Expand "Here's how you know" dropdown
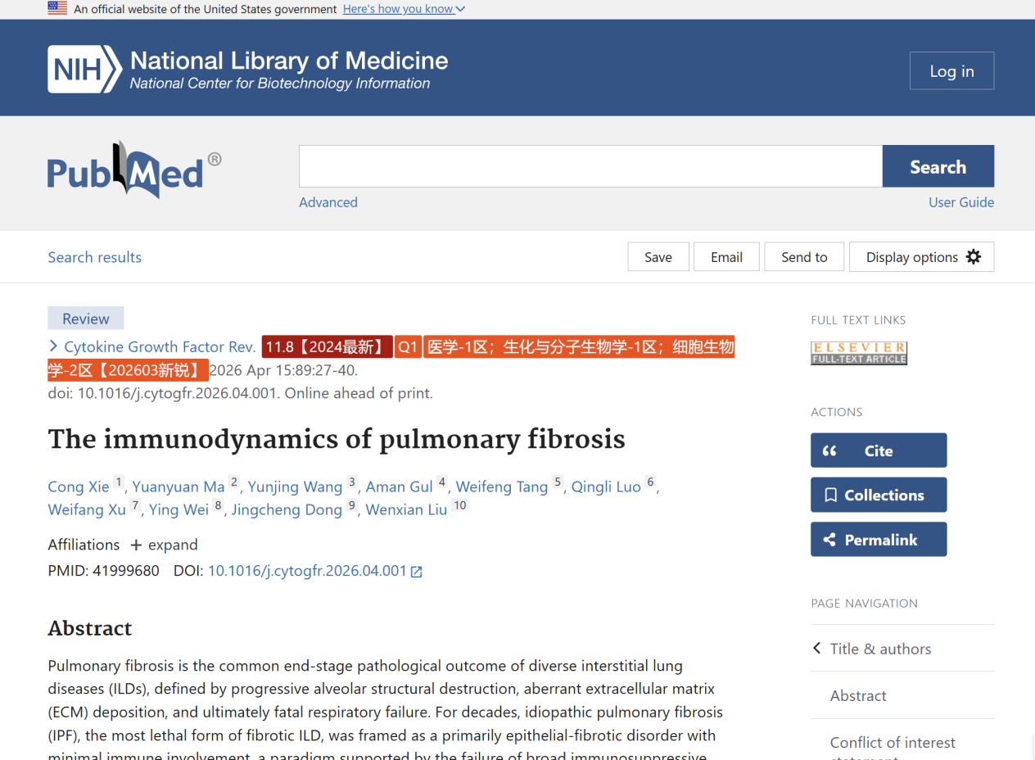Viewport: 1035px width, 760px height. 404,9
